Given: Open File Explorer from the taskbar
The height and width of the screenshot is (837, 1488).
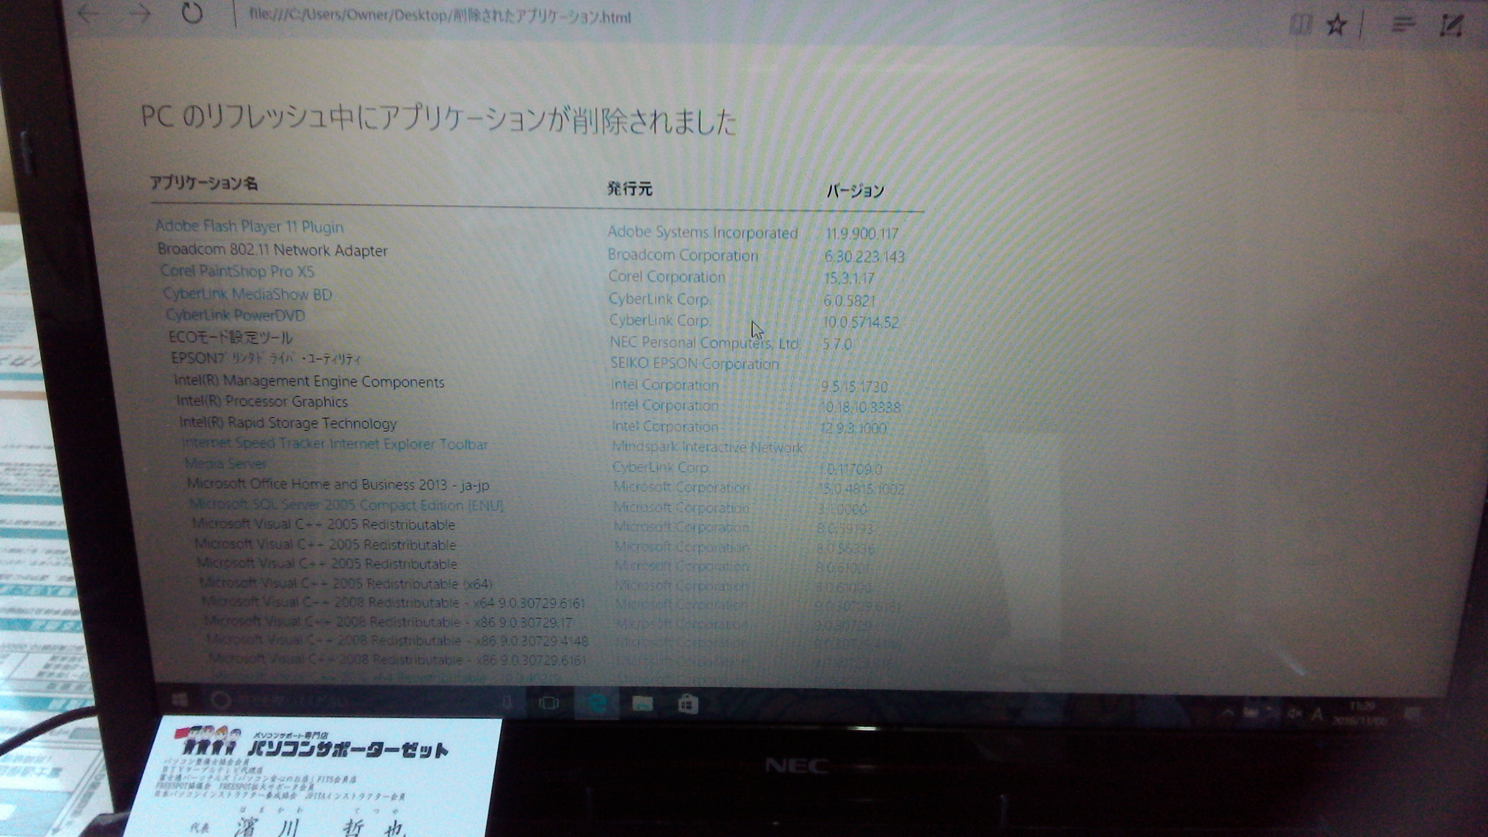Looking at the screenshot, I should pos(642,704).
